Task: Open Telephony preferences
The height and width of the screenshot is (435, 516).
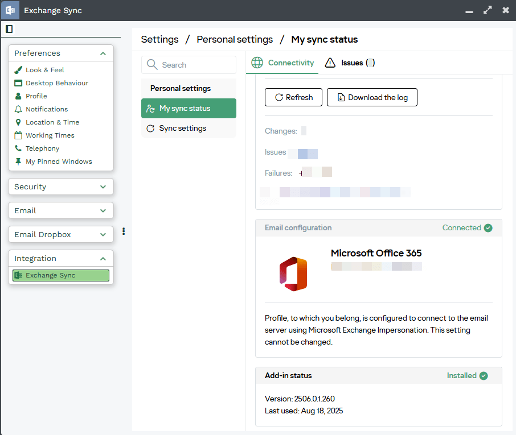Action: tap(43, 148)
